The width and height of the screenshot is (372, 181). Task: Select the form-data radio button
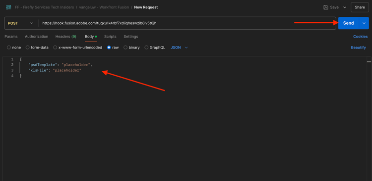pos(27,47)
